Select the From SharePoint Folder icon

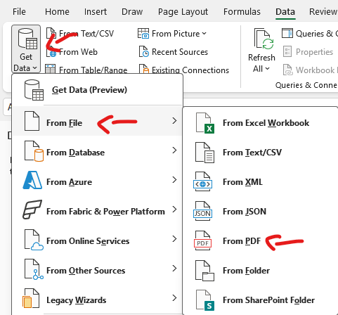(205, 300)
